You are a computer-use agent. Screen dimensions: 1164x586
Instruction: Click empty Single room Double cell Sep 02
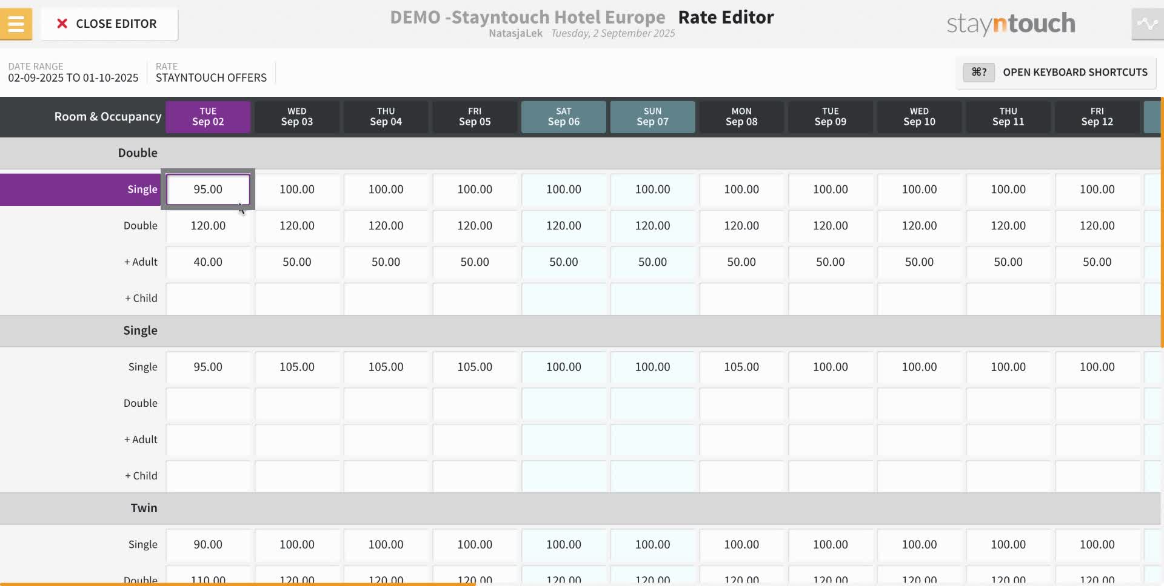click(x=208, y=403)
